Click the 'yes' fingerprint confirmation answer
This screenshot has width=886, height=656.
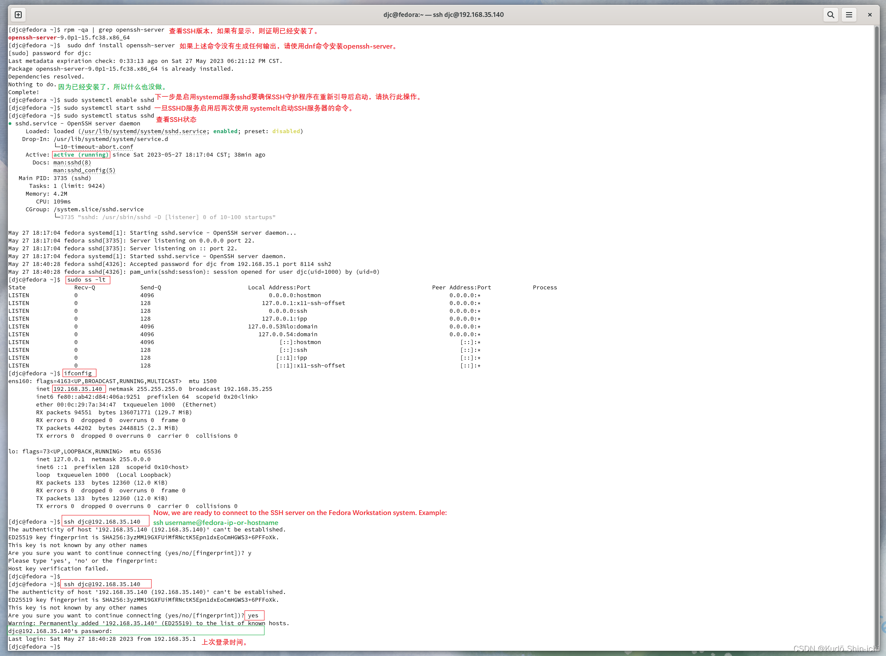point(253,616)
